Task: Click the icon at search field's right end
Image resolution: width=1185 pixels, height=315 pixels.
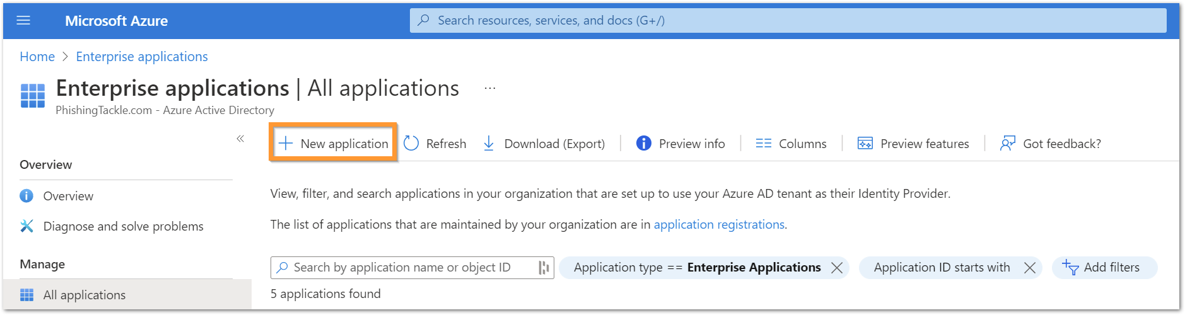Action: pos(544,268)
